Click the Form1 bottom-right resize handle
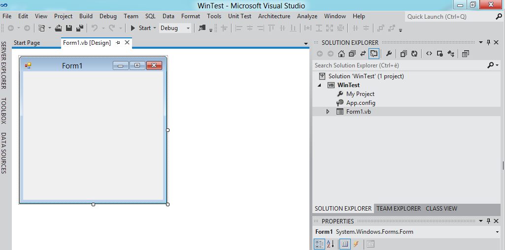Viewport: 505px width, 250px height. coord(168,204)
